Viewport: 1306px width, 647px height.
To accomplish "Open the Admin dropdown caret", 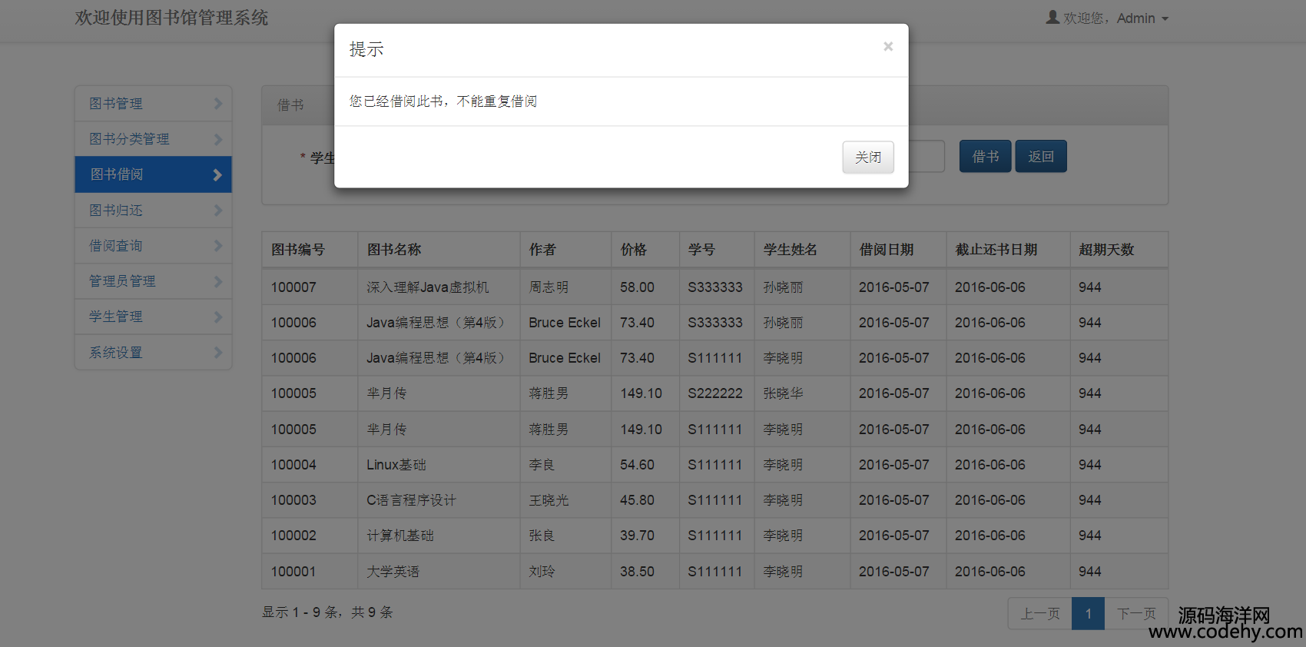I will click(x=1165, y=19).
